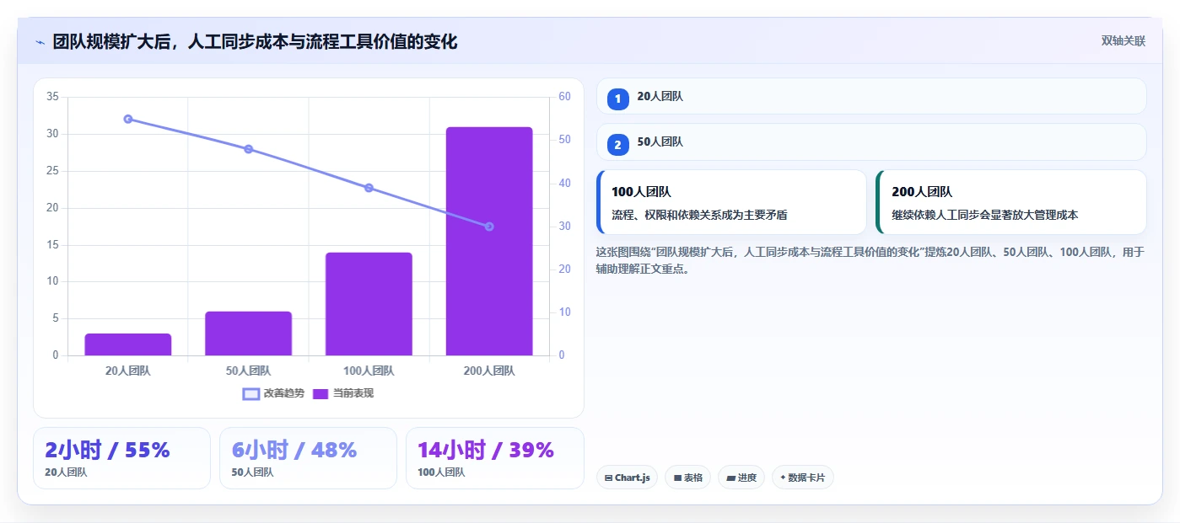Image resolution: width=1180 pixels, height=523 pixels.
Task: Click the trend line point above 20人团队
Action: [x=128, y=119]
